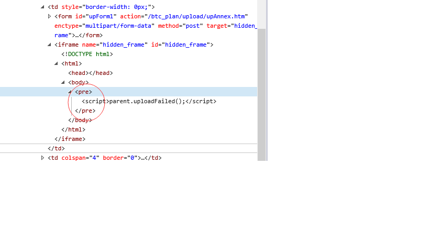Screen dimensions: 429x241
Task: Collapse the iframe hidden_frame node
Action: 49,45
